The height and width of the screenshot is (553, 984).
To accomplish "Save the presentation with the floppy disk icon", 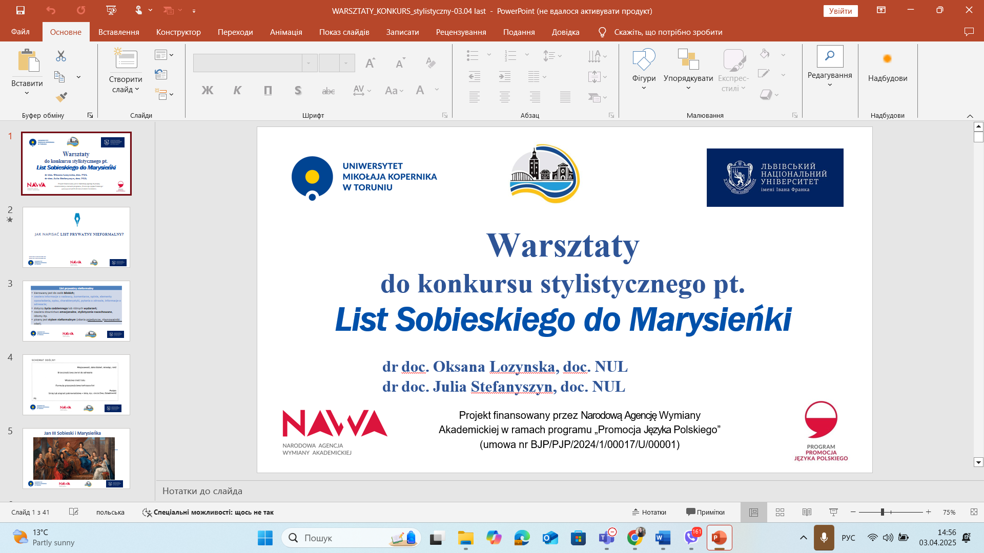I will tap(20, 10).
